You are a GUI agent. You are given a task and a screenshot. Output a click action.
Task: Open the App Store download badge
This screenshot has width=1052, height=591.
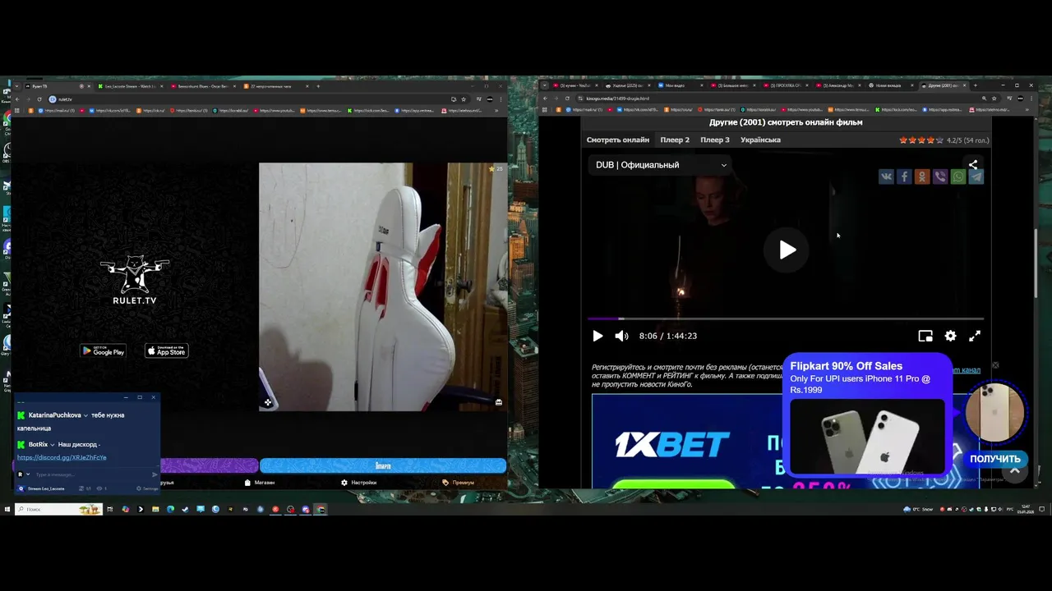[x=167, y=350]
